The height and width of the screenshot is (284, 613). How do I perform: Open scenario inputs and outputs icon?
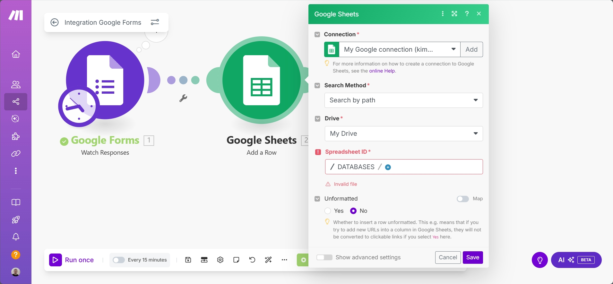tap(204, 260)
